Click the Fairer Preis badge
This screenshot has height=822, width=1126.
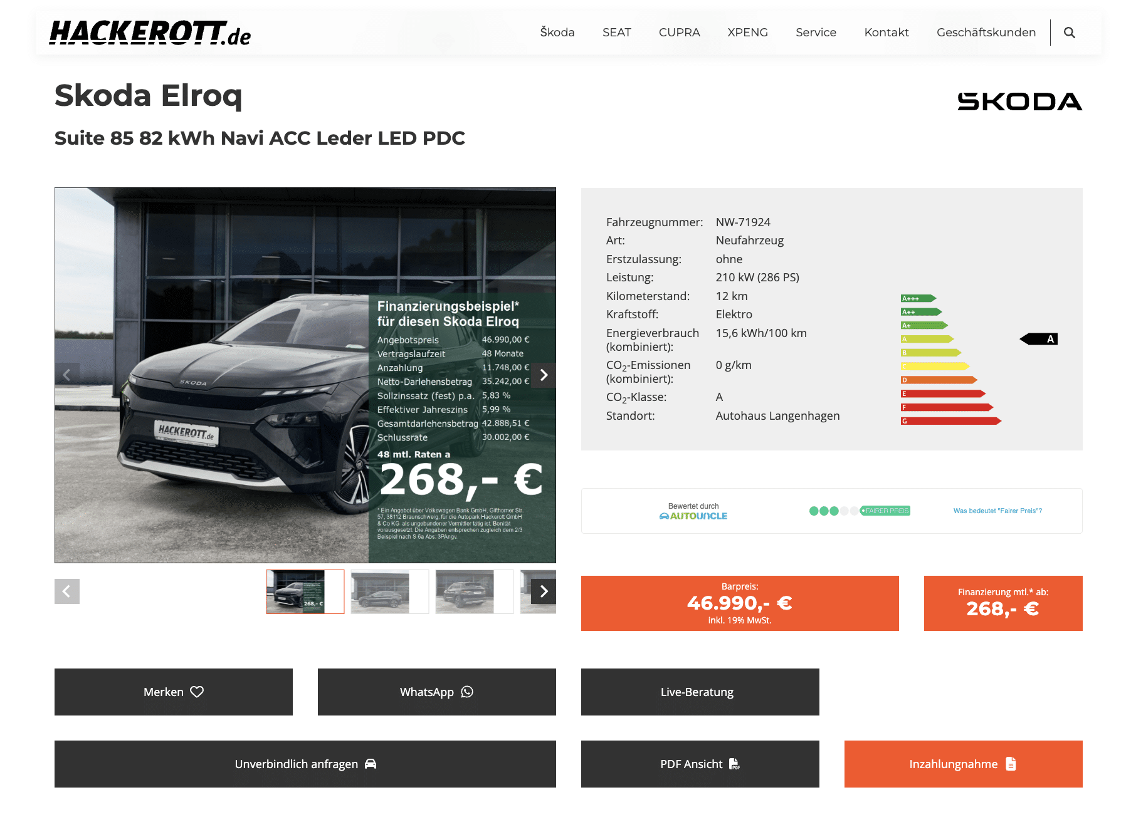[x=885, y=511]
